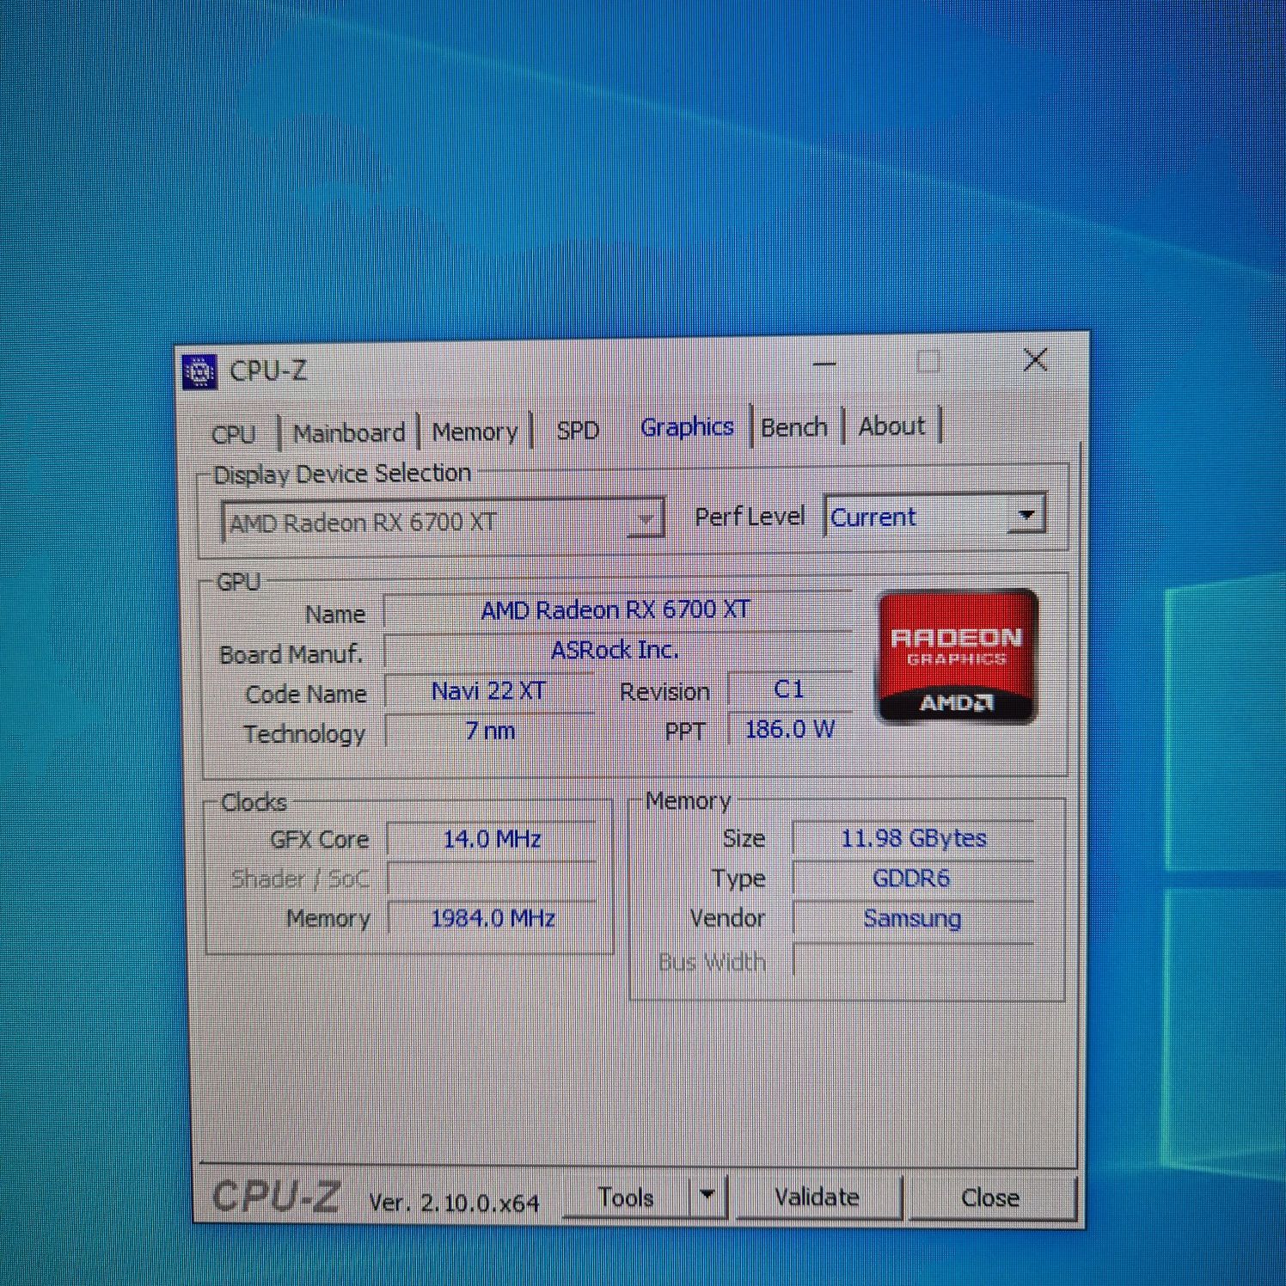Go to the SPD tab
Viewport: 1286px width, 1286px height.
[577, 430]
